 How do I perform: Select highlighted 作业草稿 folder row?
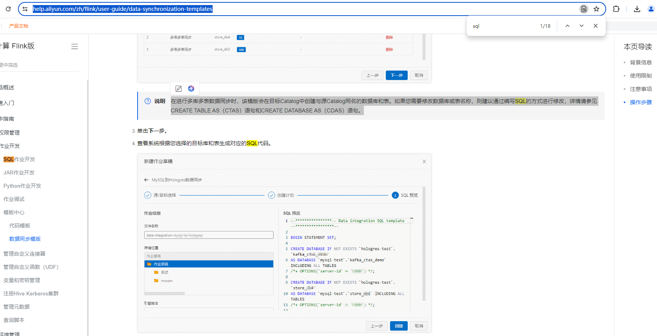[209, 264]
